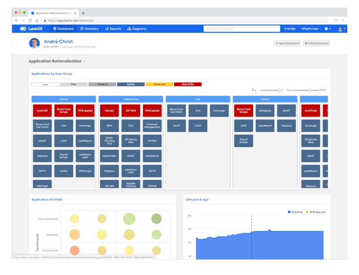Switch to the Diagrams section
Screen dimensions: 359x275
click(137, 29)
